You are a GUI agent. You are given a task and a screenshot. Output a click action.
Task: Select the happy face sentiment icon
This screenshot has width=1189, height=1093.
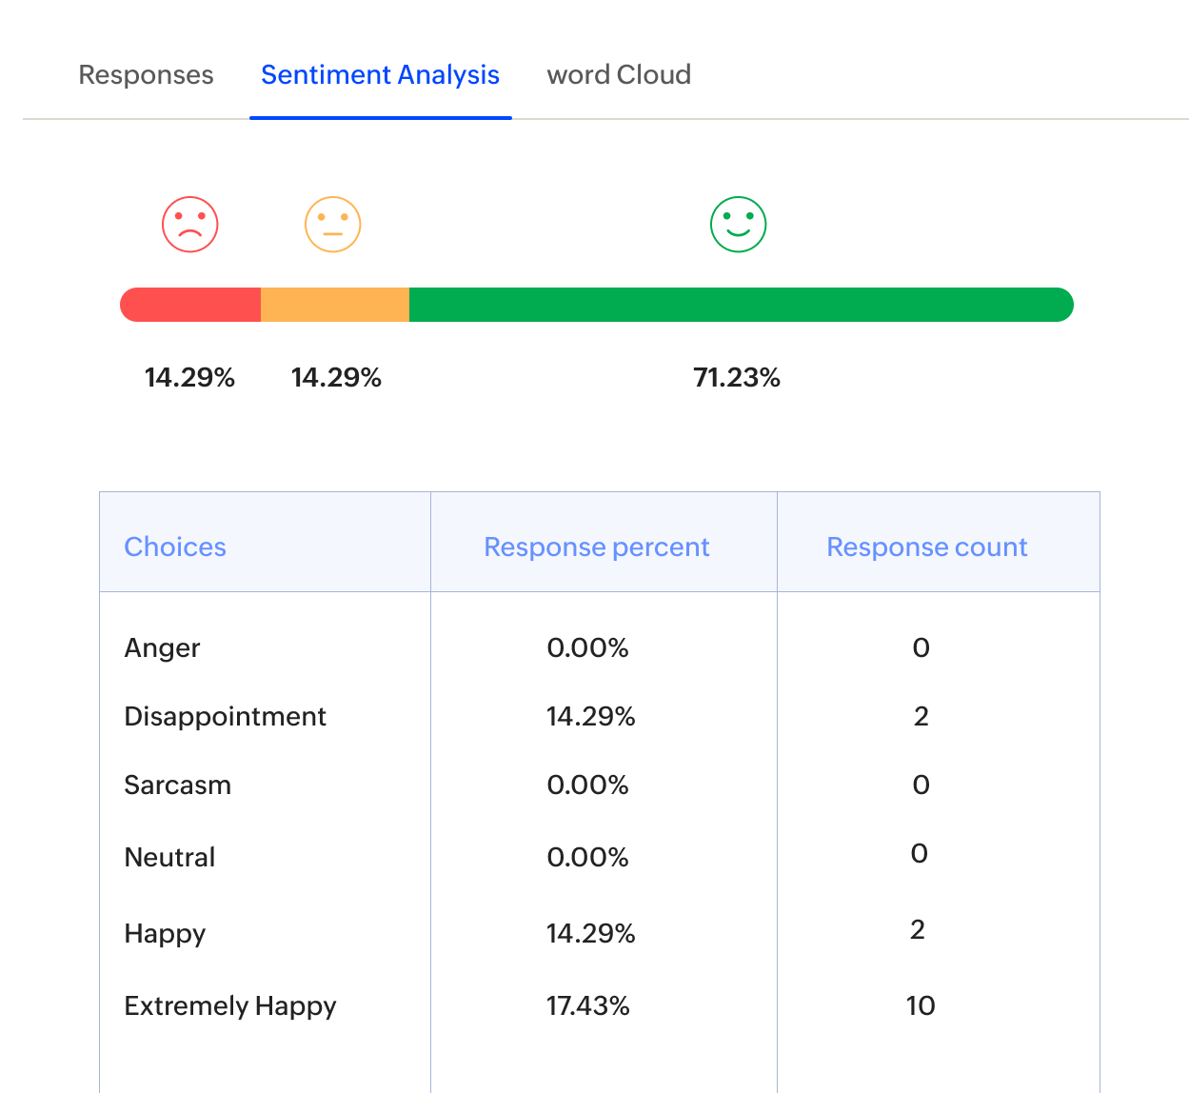coord(738,224)
